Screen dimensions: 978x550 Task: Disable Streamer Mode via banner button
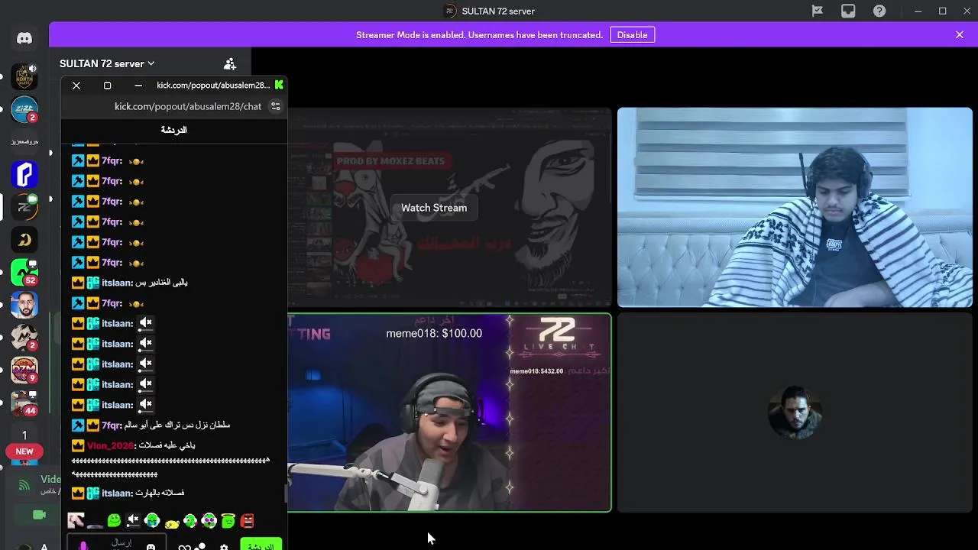click(x=632, y=35)
